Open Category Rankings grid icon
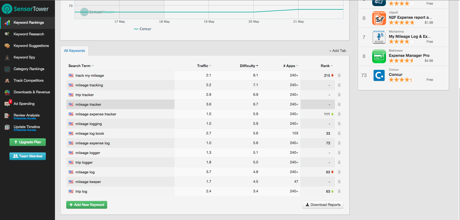460x220 pixels. [7, 69]
